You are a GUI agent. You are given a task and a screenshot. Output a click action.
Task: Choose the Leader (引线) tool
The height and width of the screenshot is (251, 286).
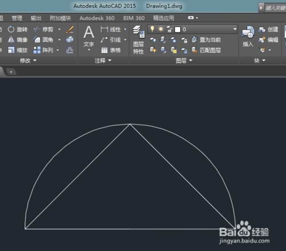[111, 40]
